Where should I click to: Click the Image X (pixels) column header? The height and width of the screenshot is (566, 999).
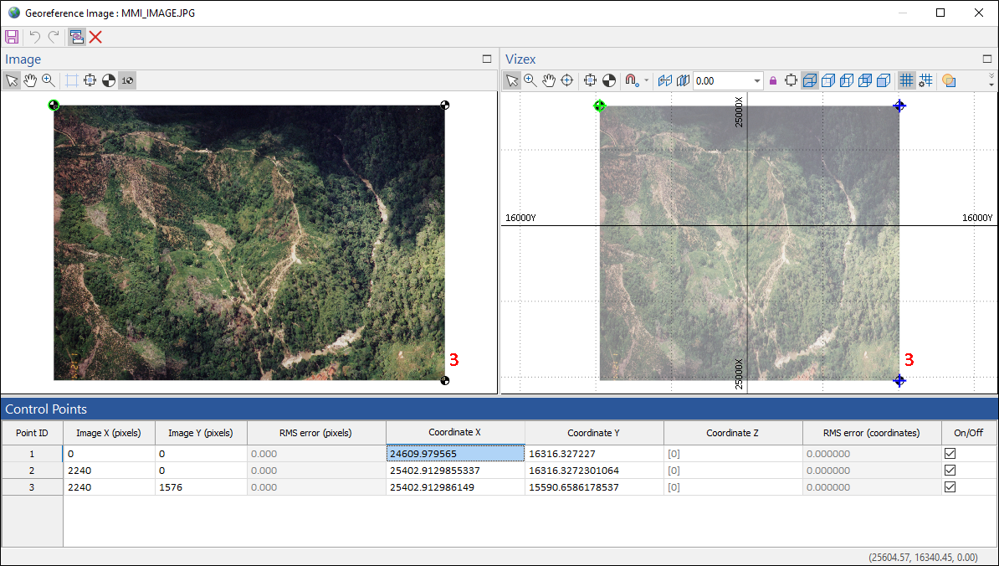[x=109, y=433]
